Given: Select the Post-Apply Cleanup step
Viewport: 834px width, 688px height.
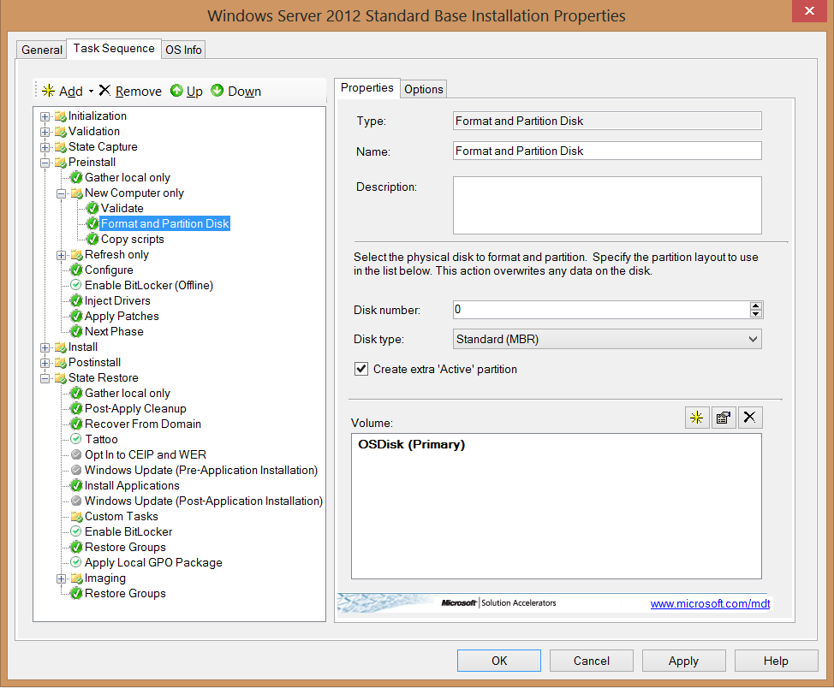Looking at the screenshot, I should (x=135, y=409).
